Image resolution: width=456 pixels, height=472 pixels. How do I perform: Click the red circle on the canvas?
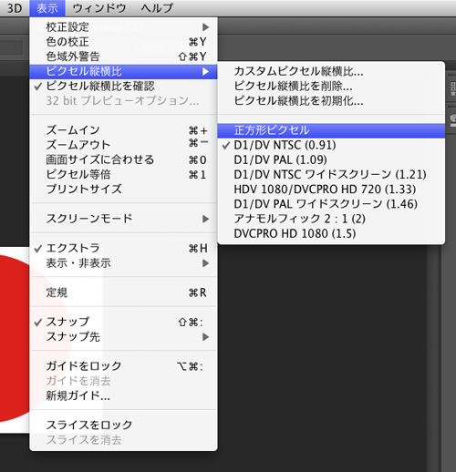14,339
